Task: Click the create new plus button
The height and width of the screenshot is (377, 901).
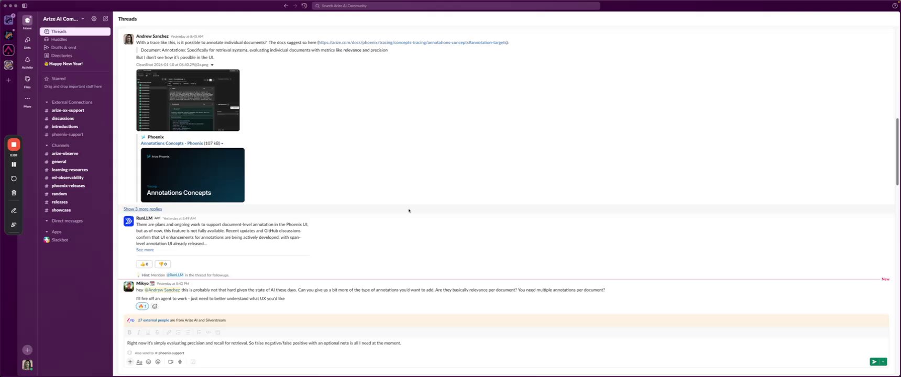Action: (27, 350)
